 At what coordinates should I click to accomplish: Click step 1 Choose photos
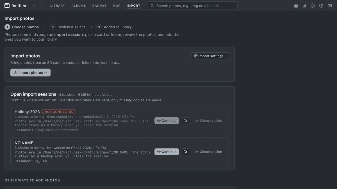tap(22, 27)
